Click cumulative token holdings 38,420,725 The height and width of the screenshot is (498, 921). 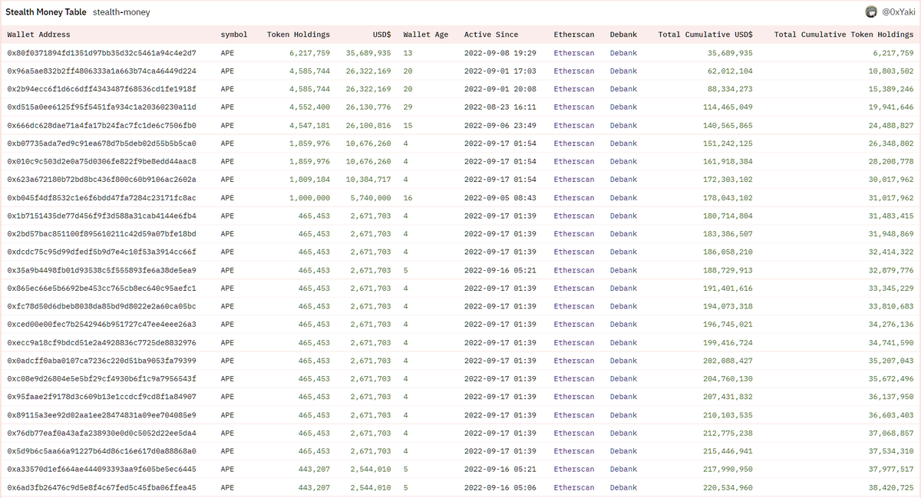click(x=891, y=487)
